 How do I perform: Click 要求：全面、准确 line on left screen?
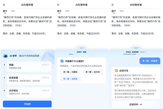[x=25, y=33]
